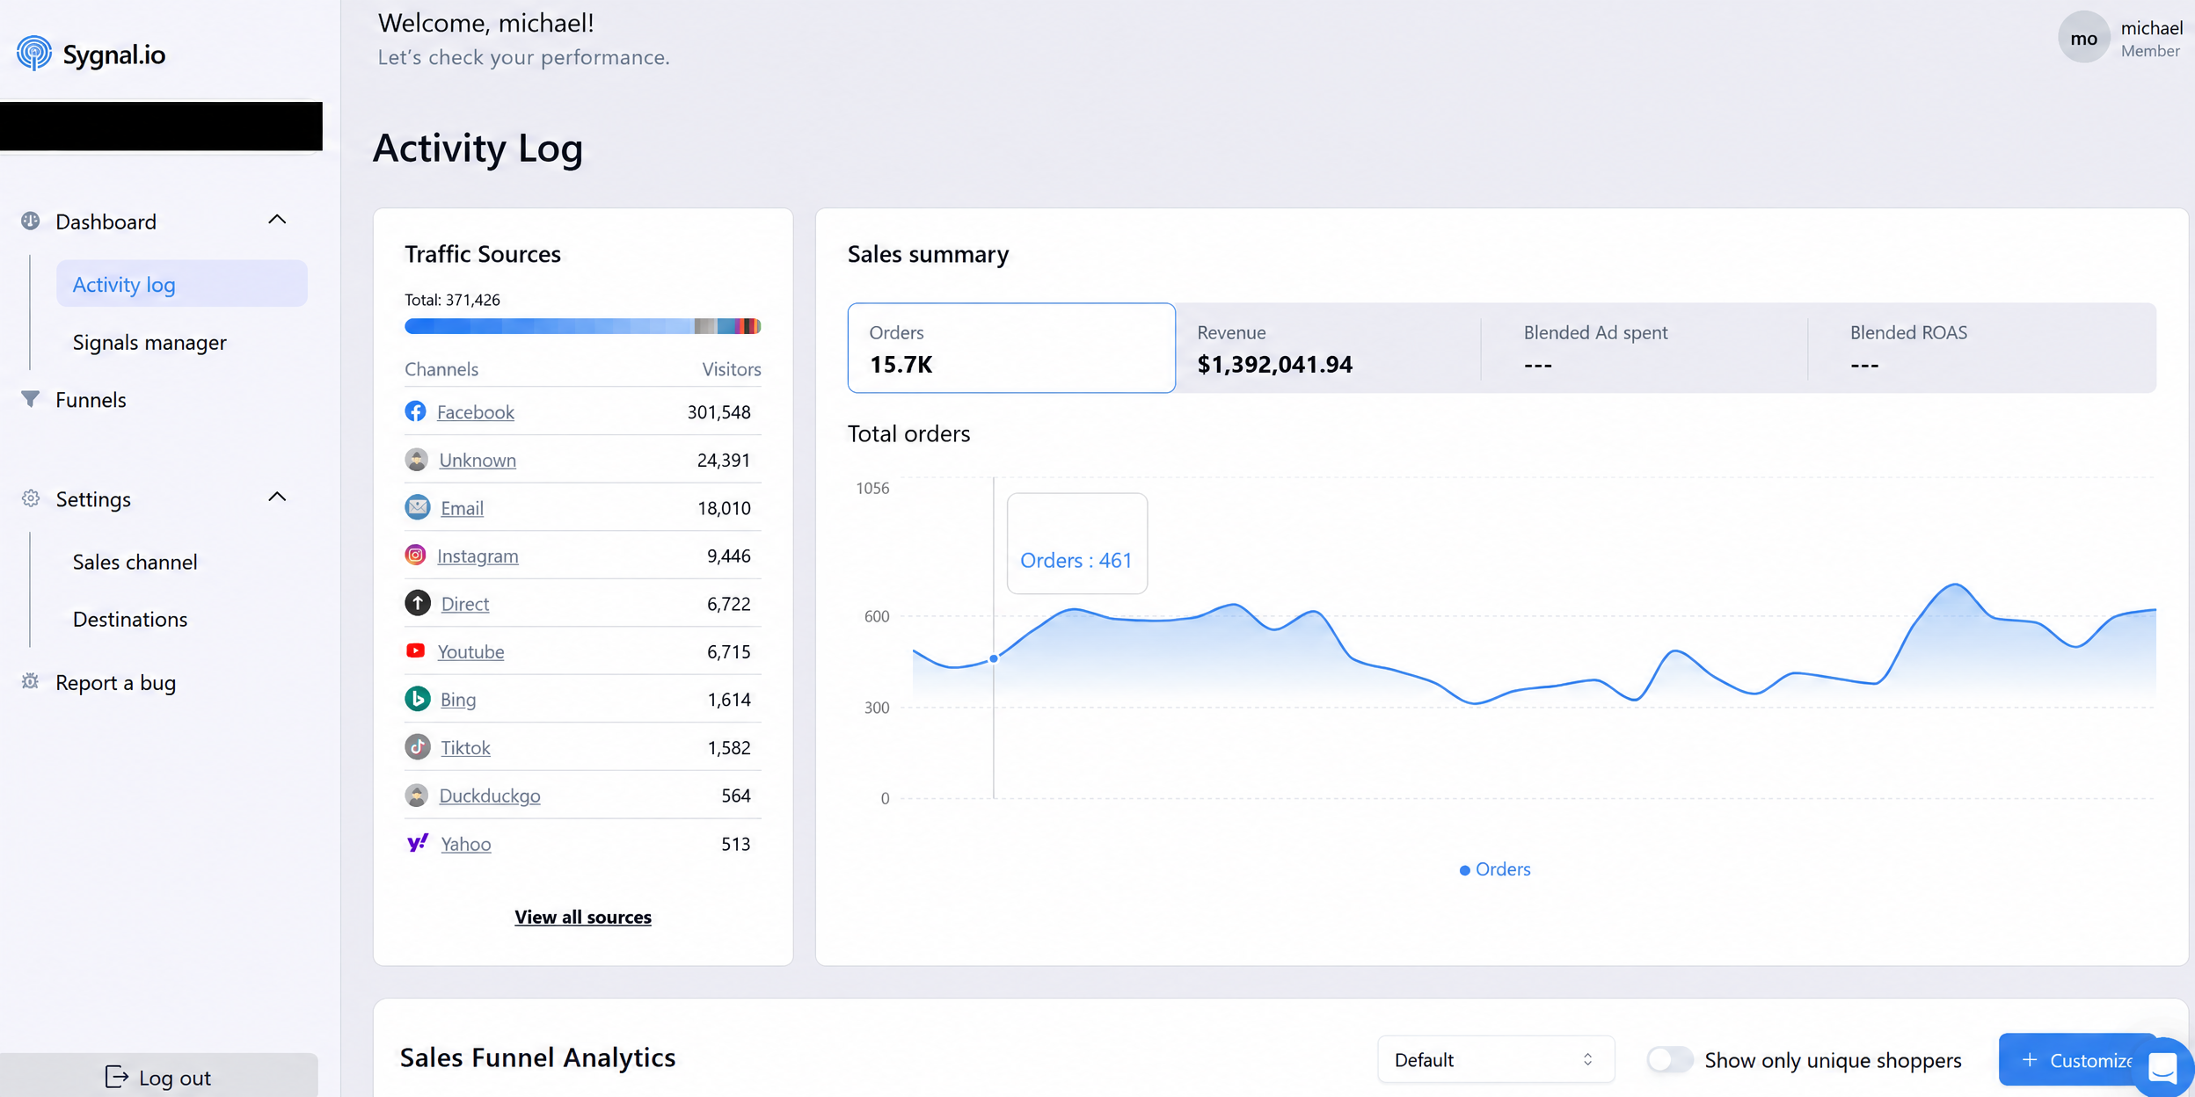Open Destinations settings
The image size is (2195, 1097).
pos(130,619)
